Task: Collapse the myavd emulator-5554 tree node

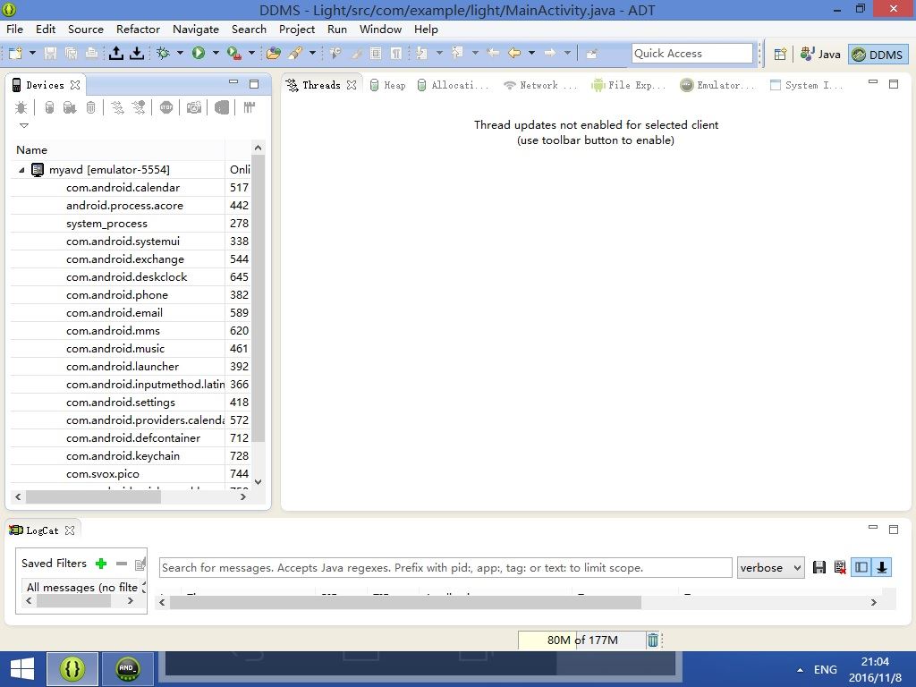Action: 21,170
